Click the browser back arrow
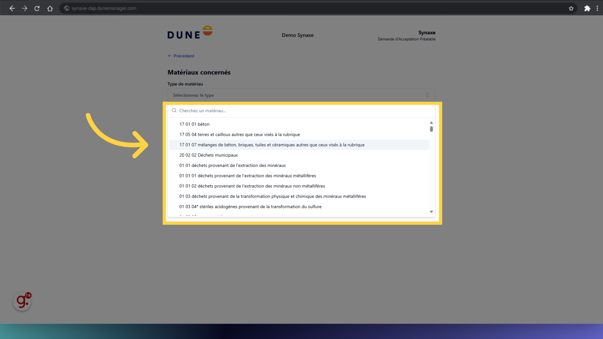Screen dimensions: 603x339 click(12, 8)
